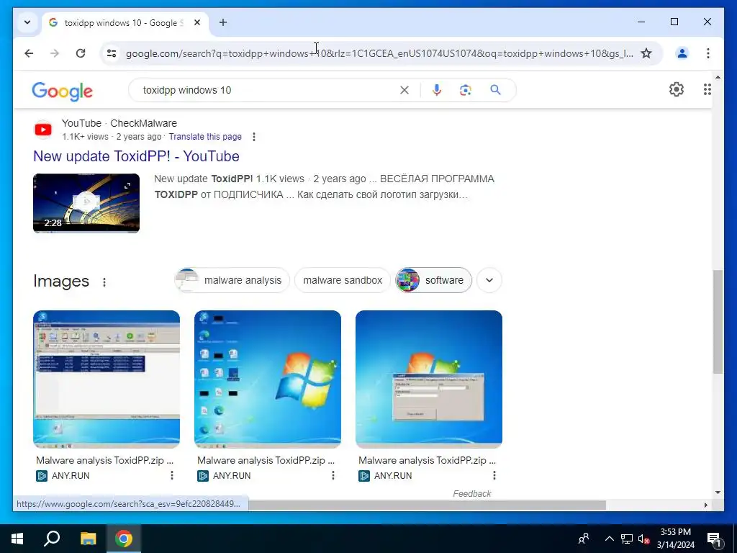Open File Explorer from taskbar
Viewport: 737px width, 553px height.
[88, 539]
